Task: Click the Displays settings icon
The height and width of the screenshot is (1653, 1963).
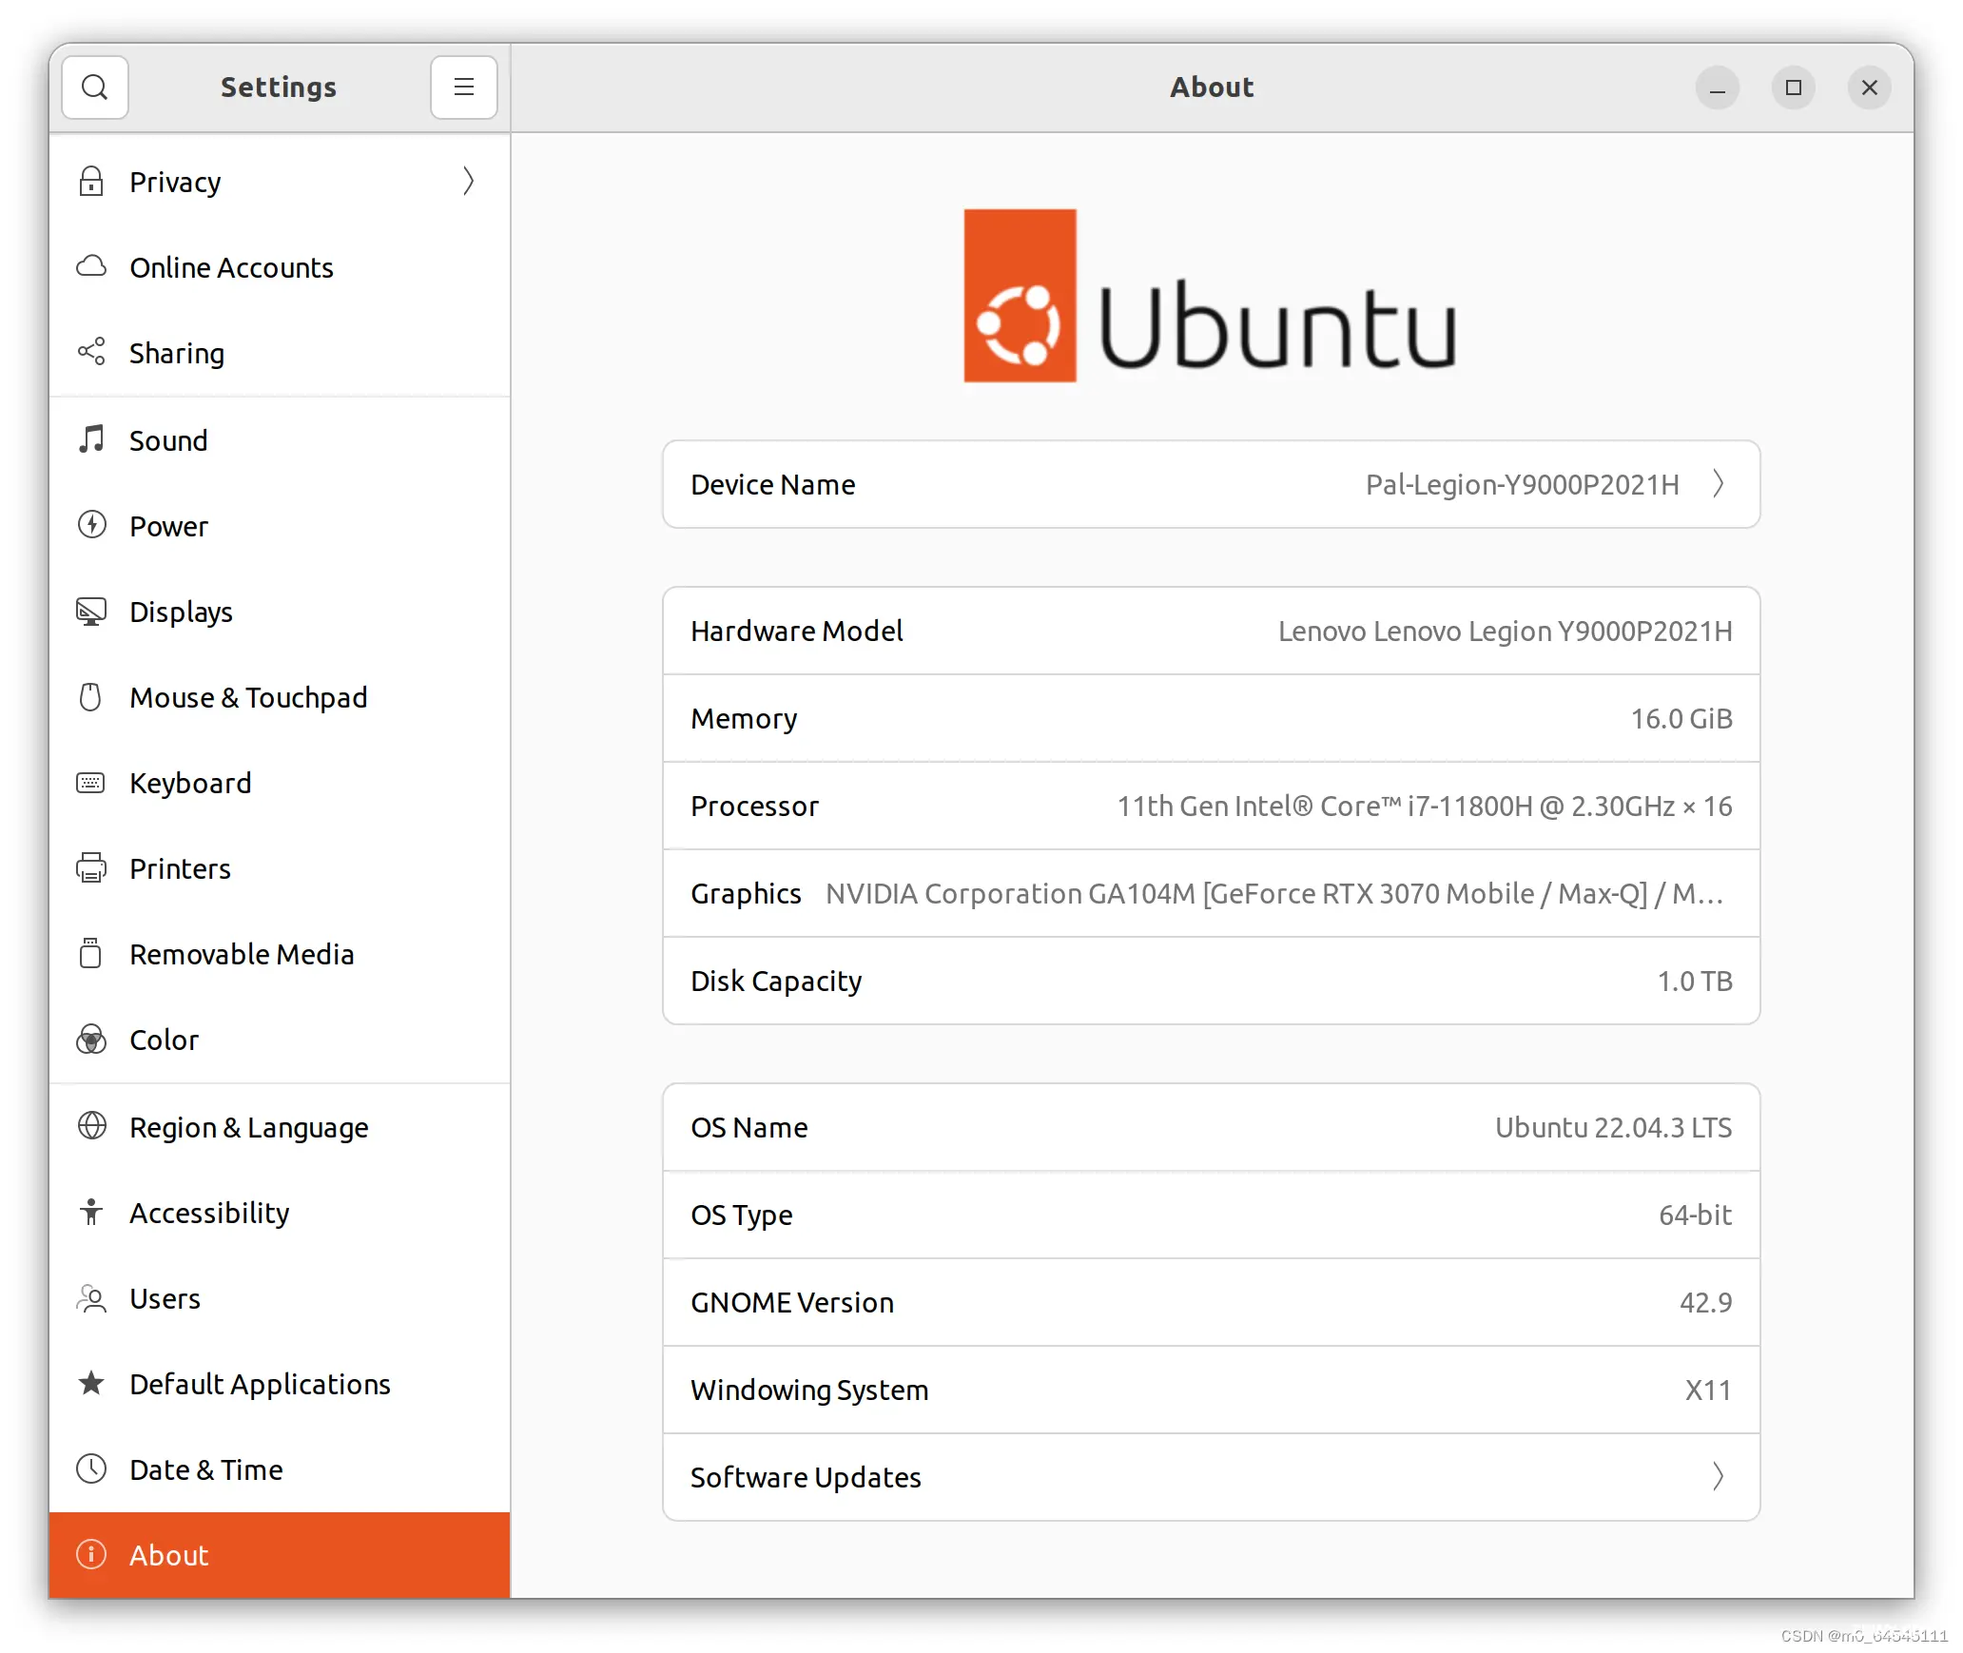Action: click(x=92, y=610)
